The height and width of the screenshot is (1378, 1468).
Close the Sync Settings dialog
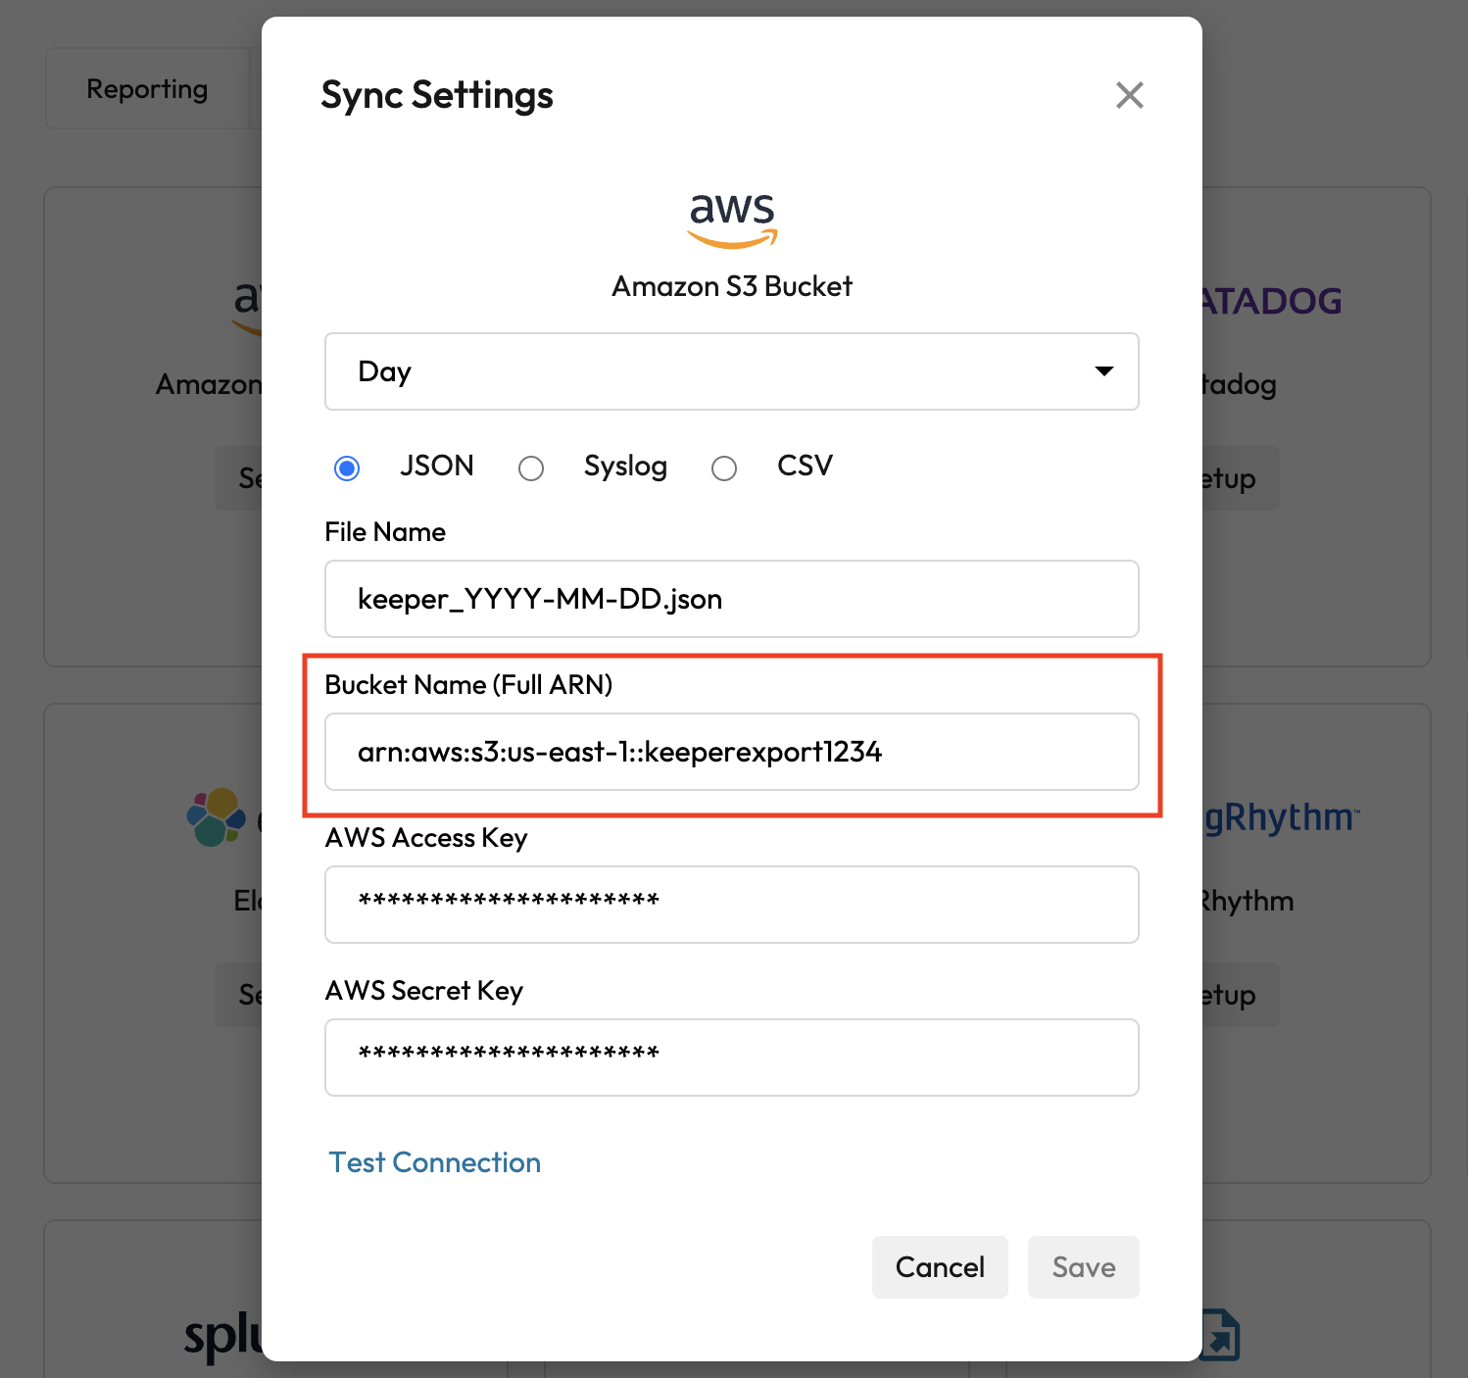point(1129,95)
